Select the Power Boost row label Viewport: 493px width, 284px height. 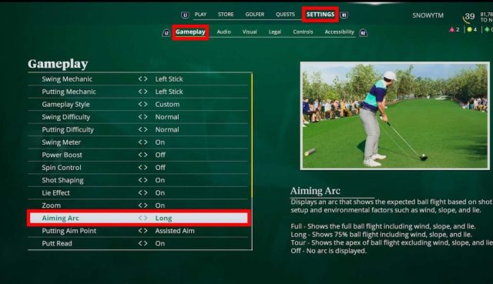click(x=62, y=155)
